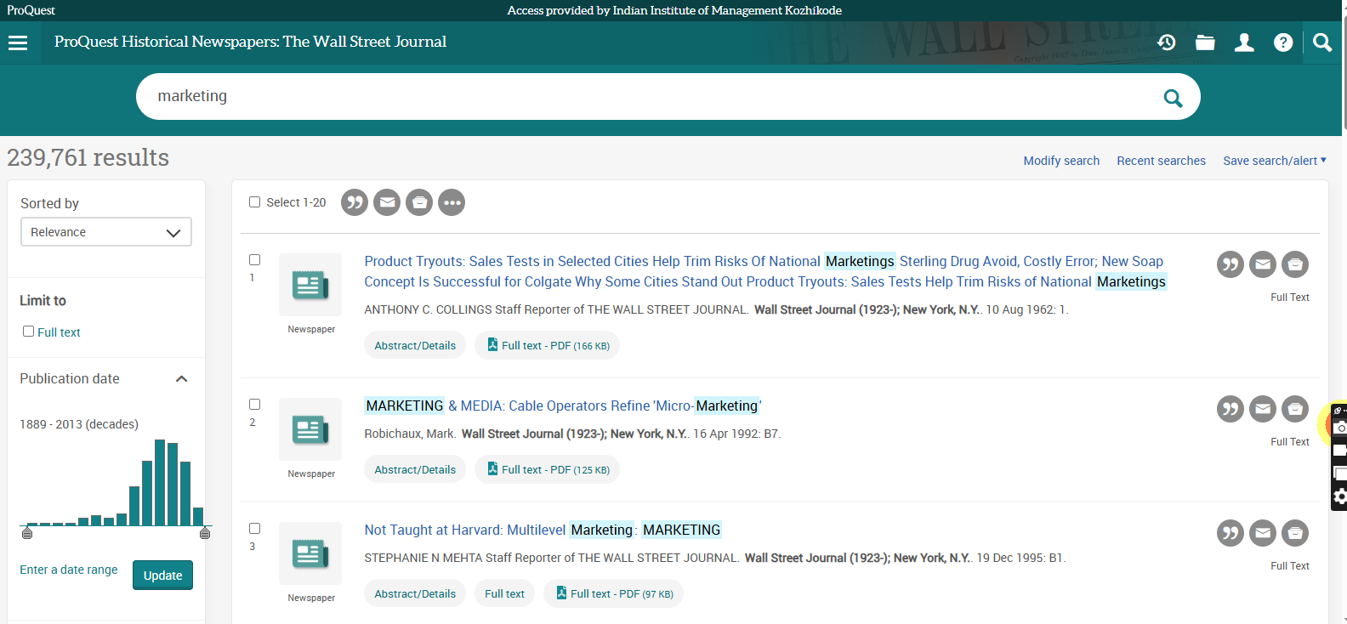Click the cite icon in selection toolbar
Viewport: 1347px width, 624px height.
355,202
